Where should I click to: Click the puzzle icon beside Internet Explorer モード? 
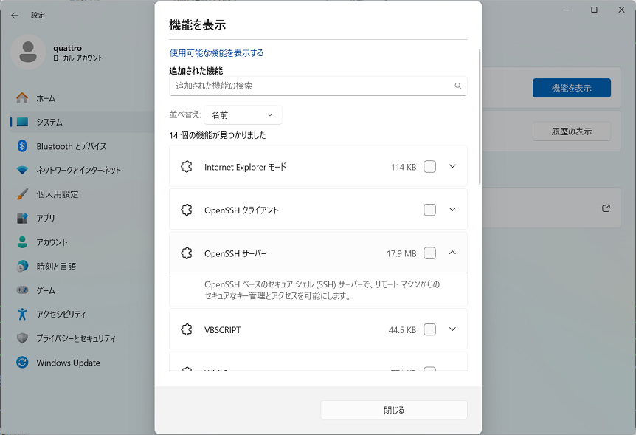tap(187, 167)
